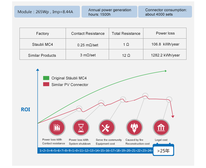Click the ROI axis label
This screenshot has width=206, height=168.
point(26,109)
